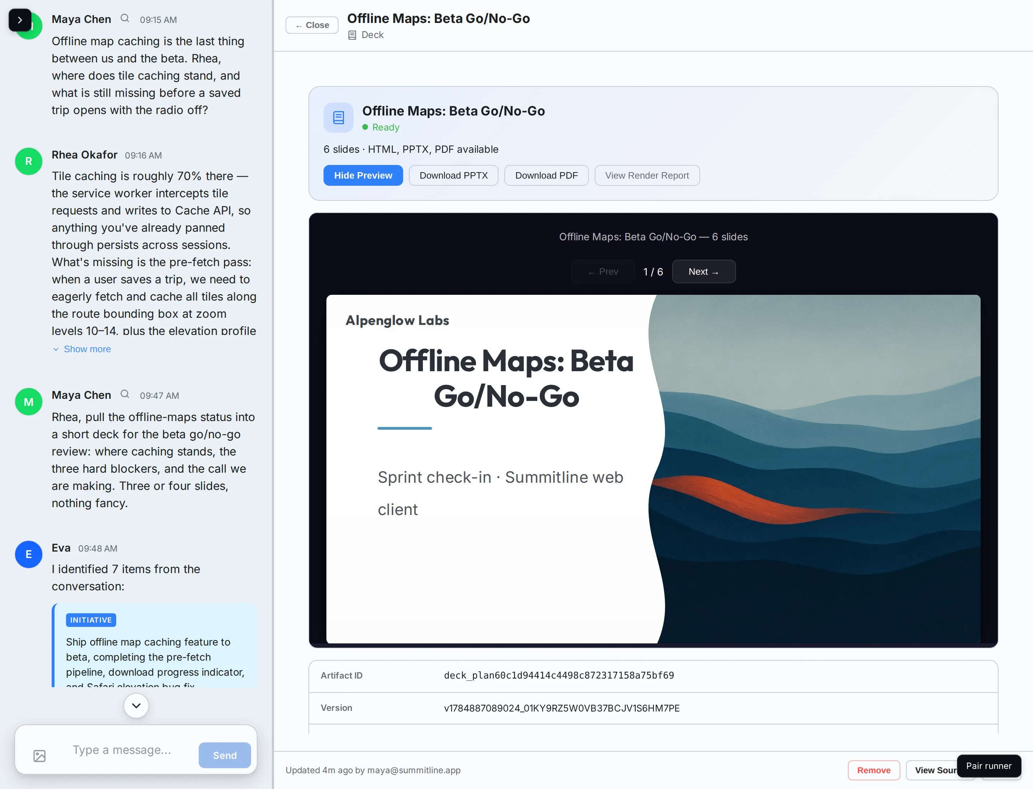Click Alpenglow Labs label on slide

397,320
